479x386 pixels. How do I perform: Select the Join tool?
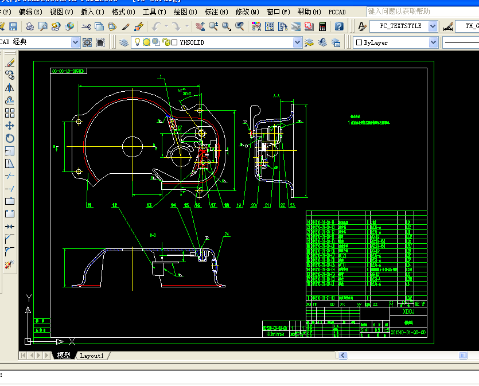click(x=10, y=227)
